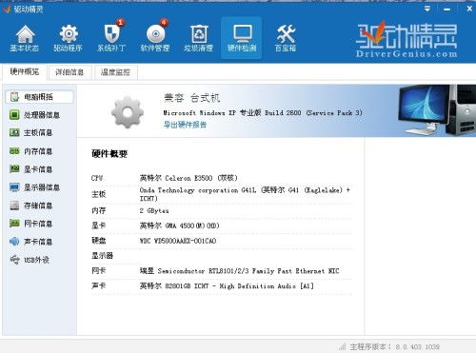Click the 驱动精灵 title bar app icon
Viewport: 476px width, 353px height.
pyautogui.click(x=7, y=9)
